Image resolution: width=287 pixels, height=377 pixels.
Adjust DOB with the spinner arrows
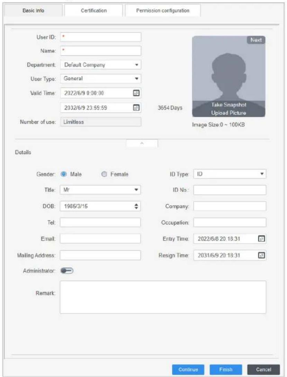pos(136,206)
